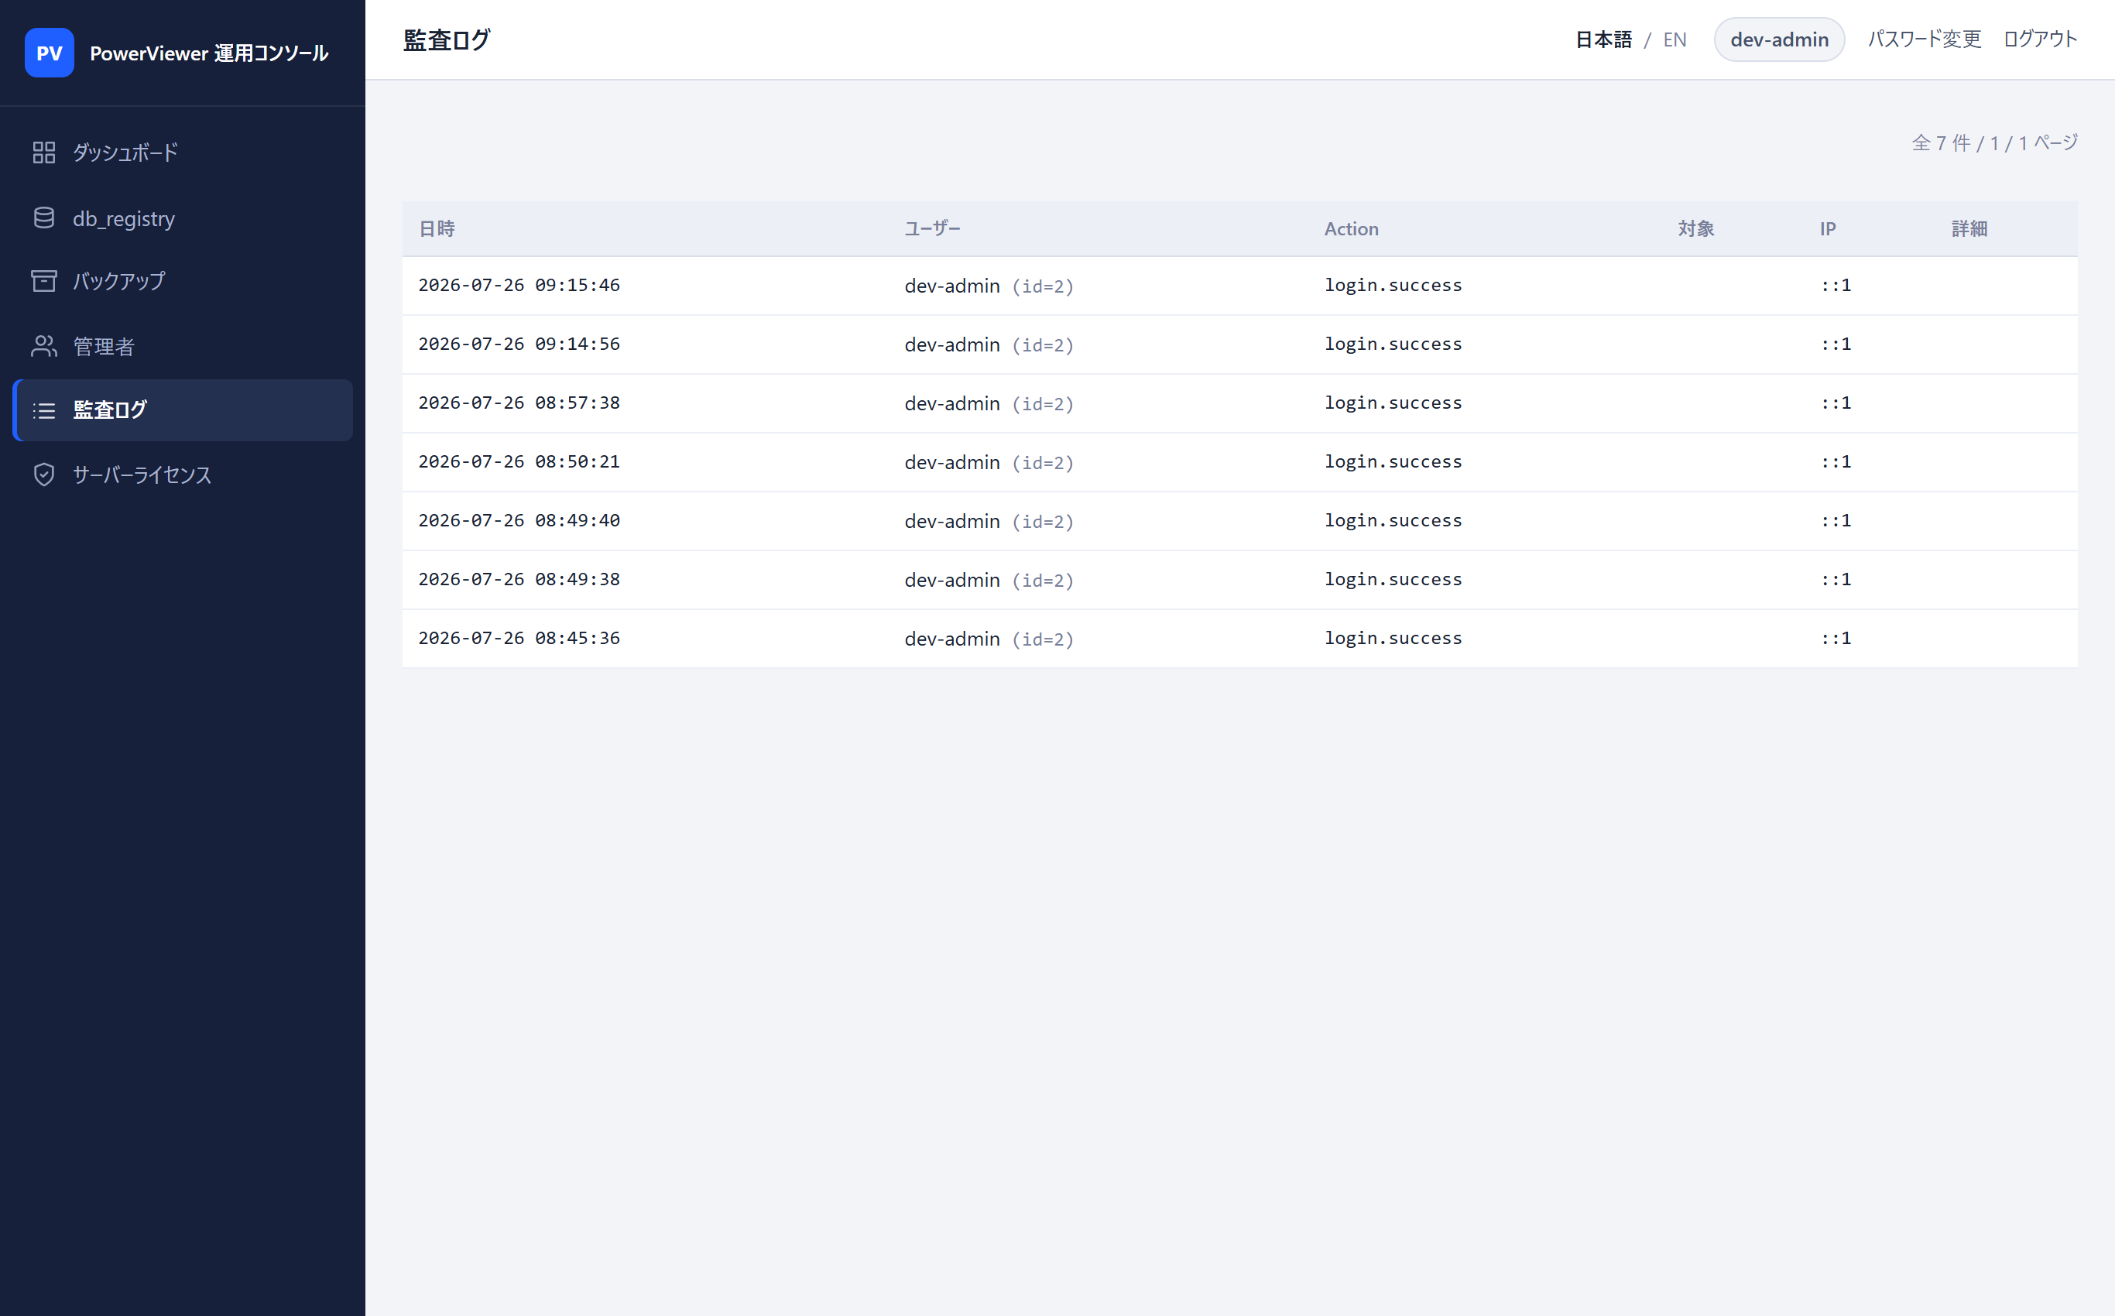Image resolution: width=2115 pixels, height=1316 pixels.
Task: Click IP ::1 in 08:50:21 row
Action: coord(1836,461)
